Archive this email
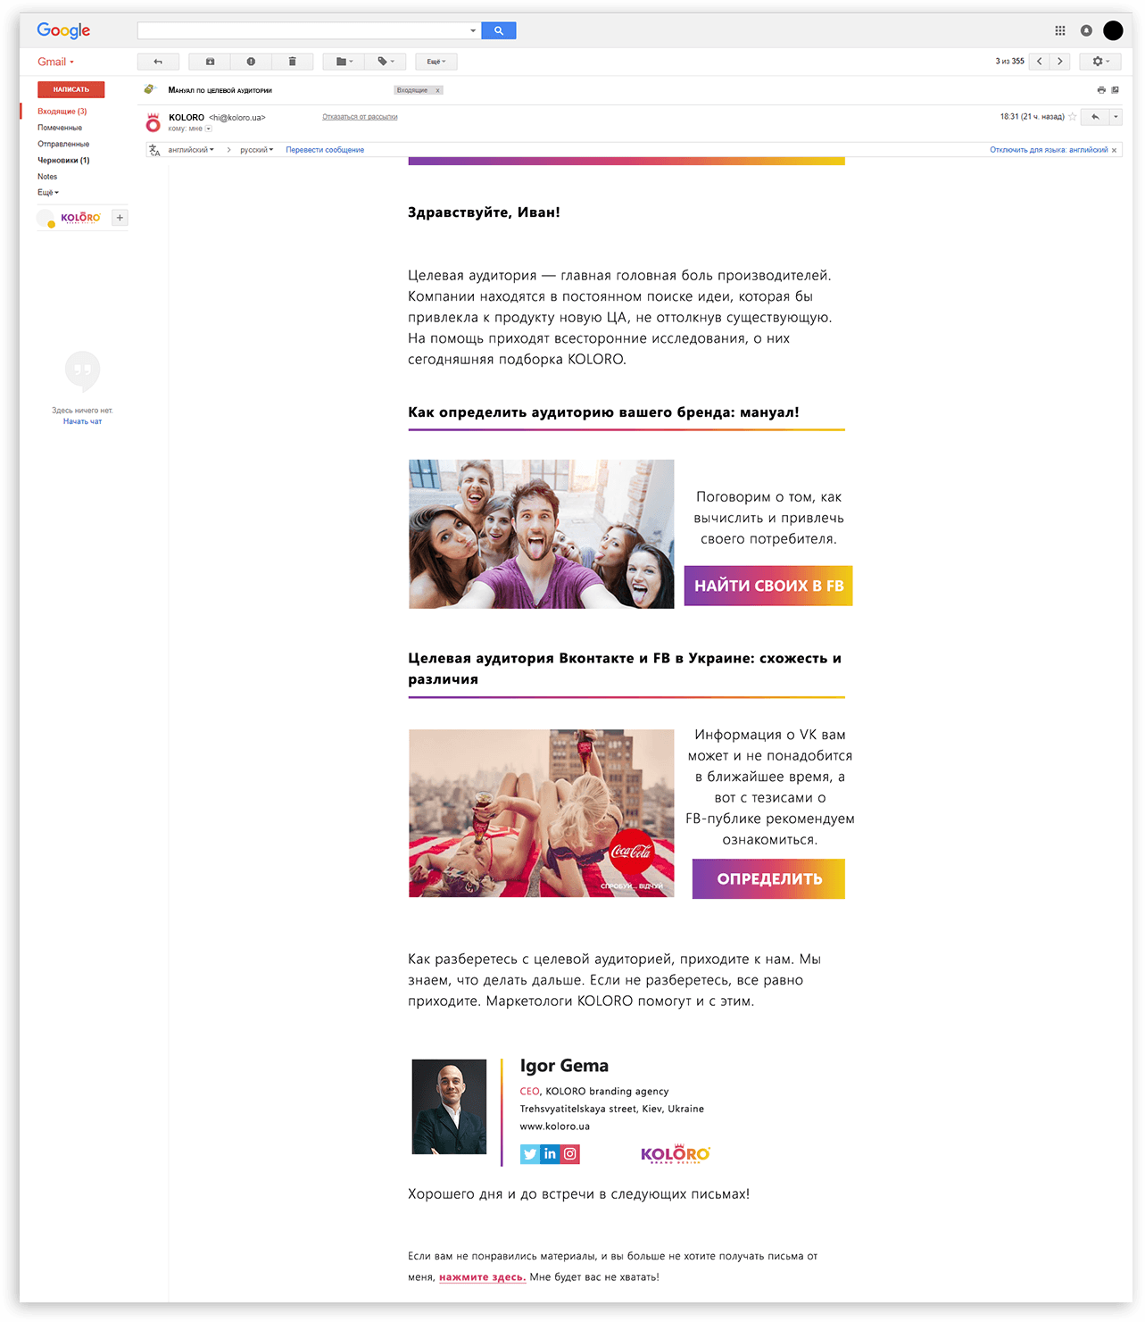 [210, 62]
